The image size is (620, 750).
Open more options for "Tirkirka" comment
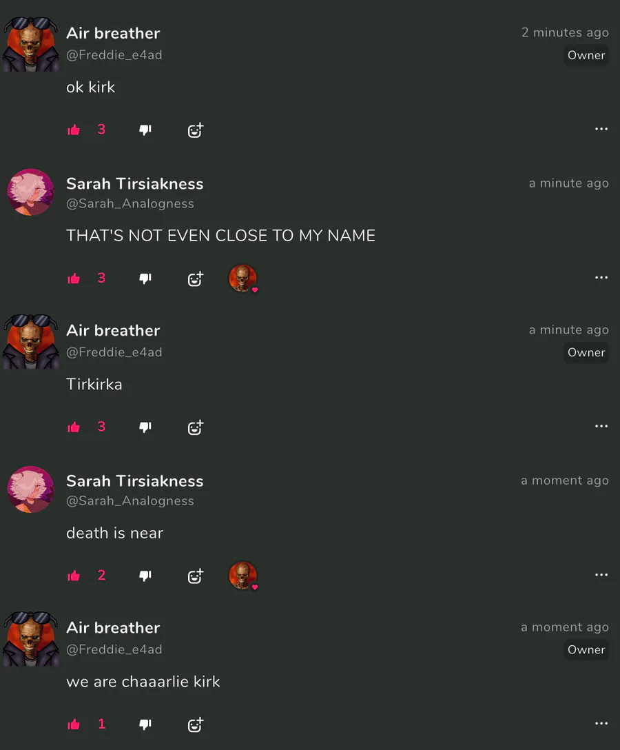[x=601, y=426]
